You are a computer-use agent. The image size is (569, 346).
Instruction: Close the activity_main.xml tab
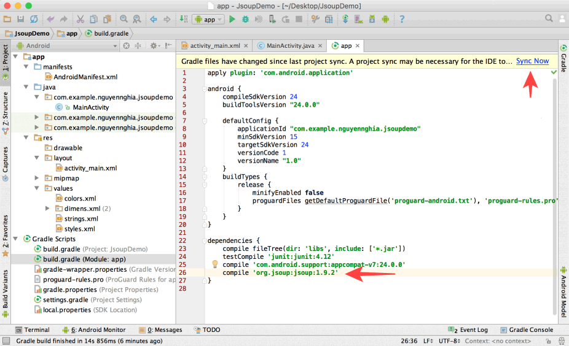246,45
